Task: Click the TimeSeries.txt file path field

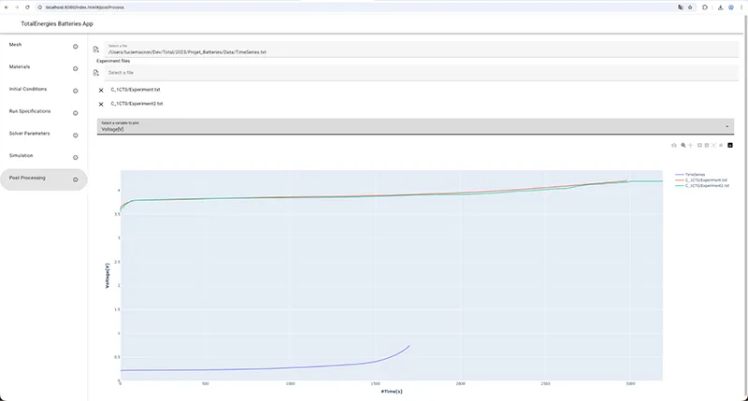Action: pos(422,50)
